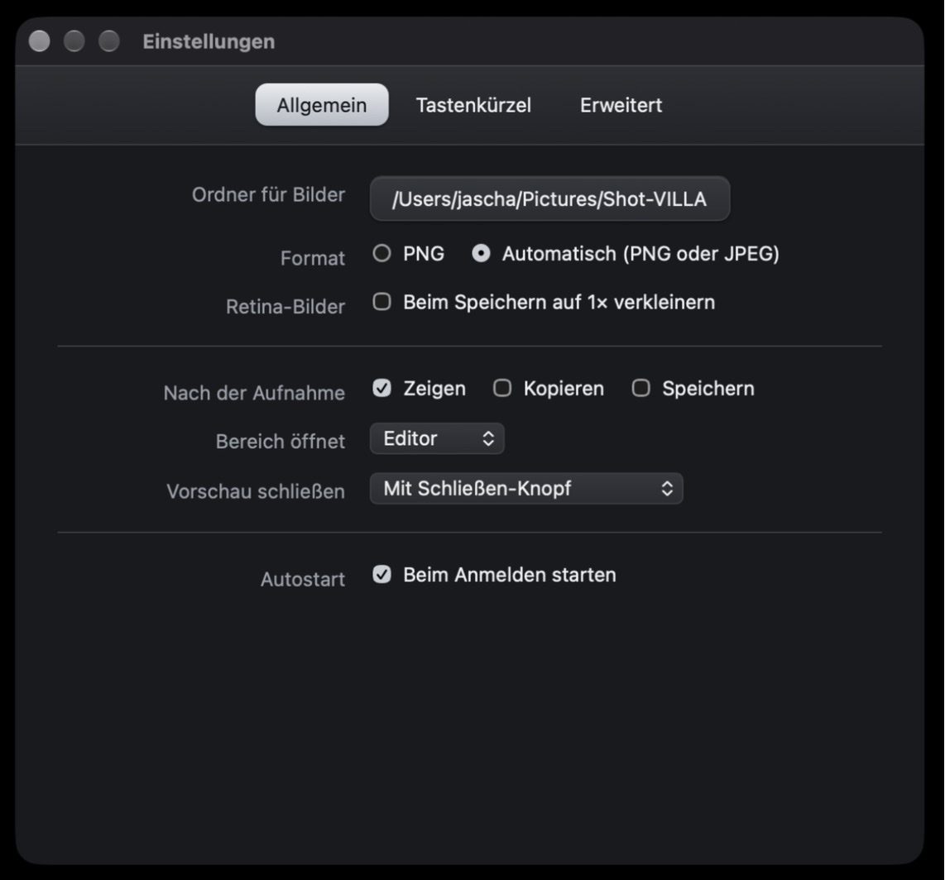Click the Retina-Bilder label

coord(285,307)
